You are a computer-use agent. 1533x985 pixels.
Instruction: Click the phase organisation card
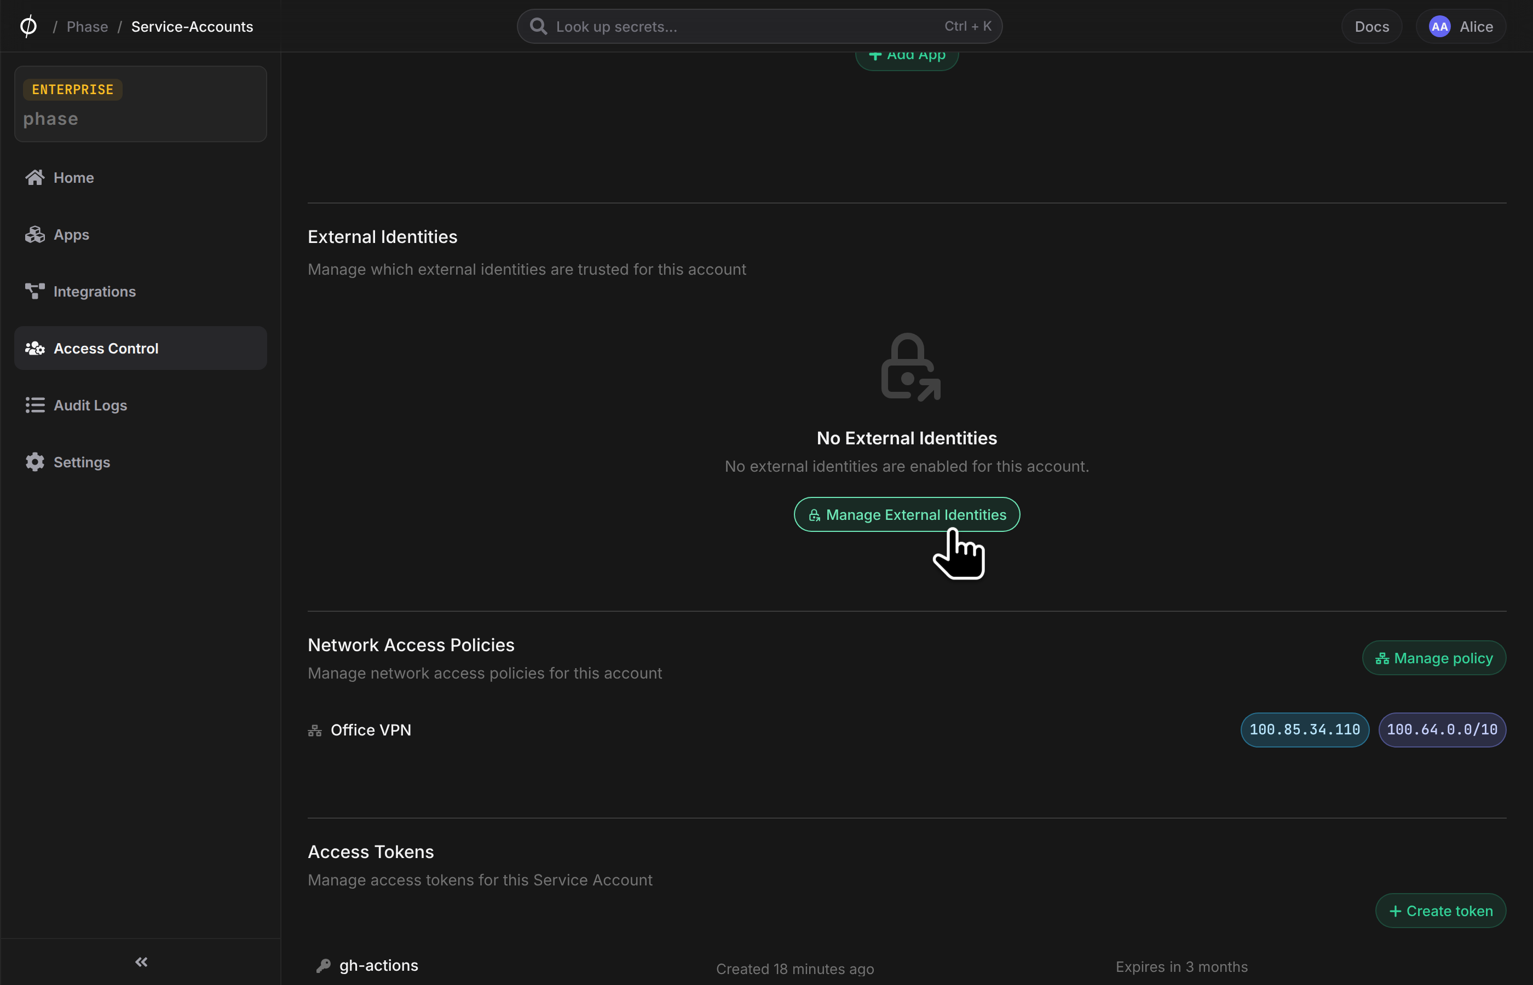[x=140, y=103]
